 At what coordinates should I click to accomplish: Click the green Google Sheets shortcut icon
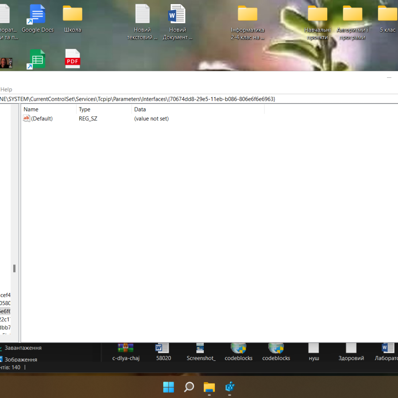tap(37, 59)
